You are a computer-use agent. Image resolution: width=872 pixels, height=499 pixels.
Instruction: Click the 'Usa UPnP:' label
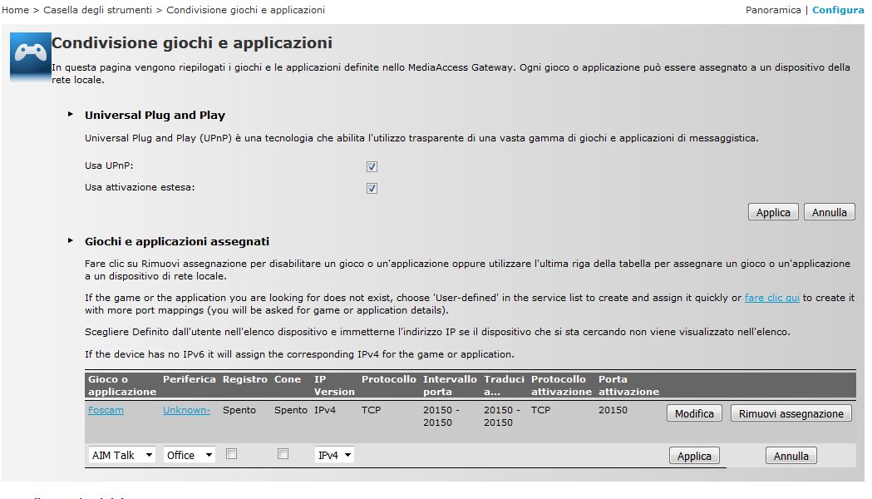click(x=109, y=166)
